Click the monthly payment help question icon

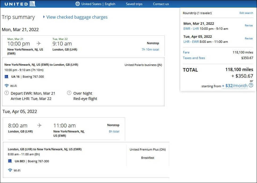point(251,85)
